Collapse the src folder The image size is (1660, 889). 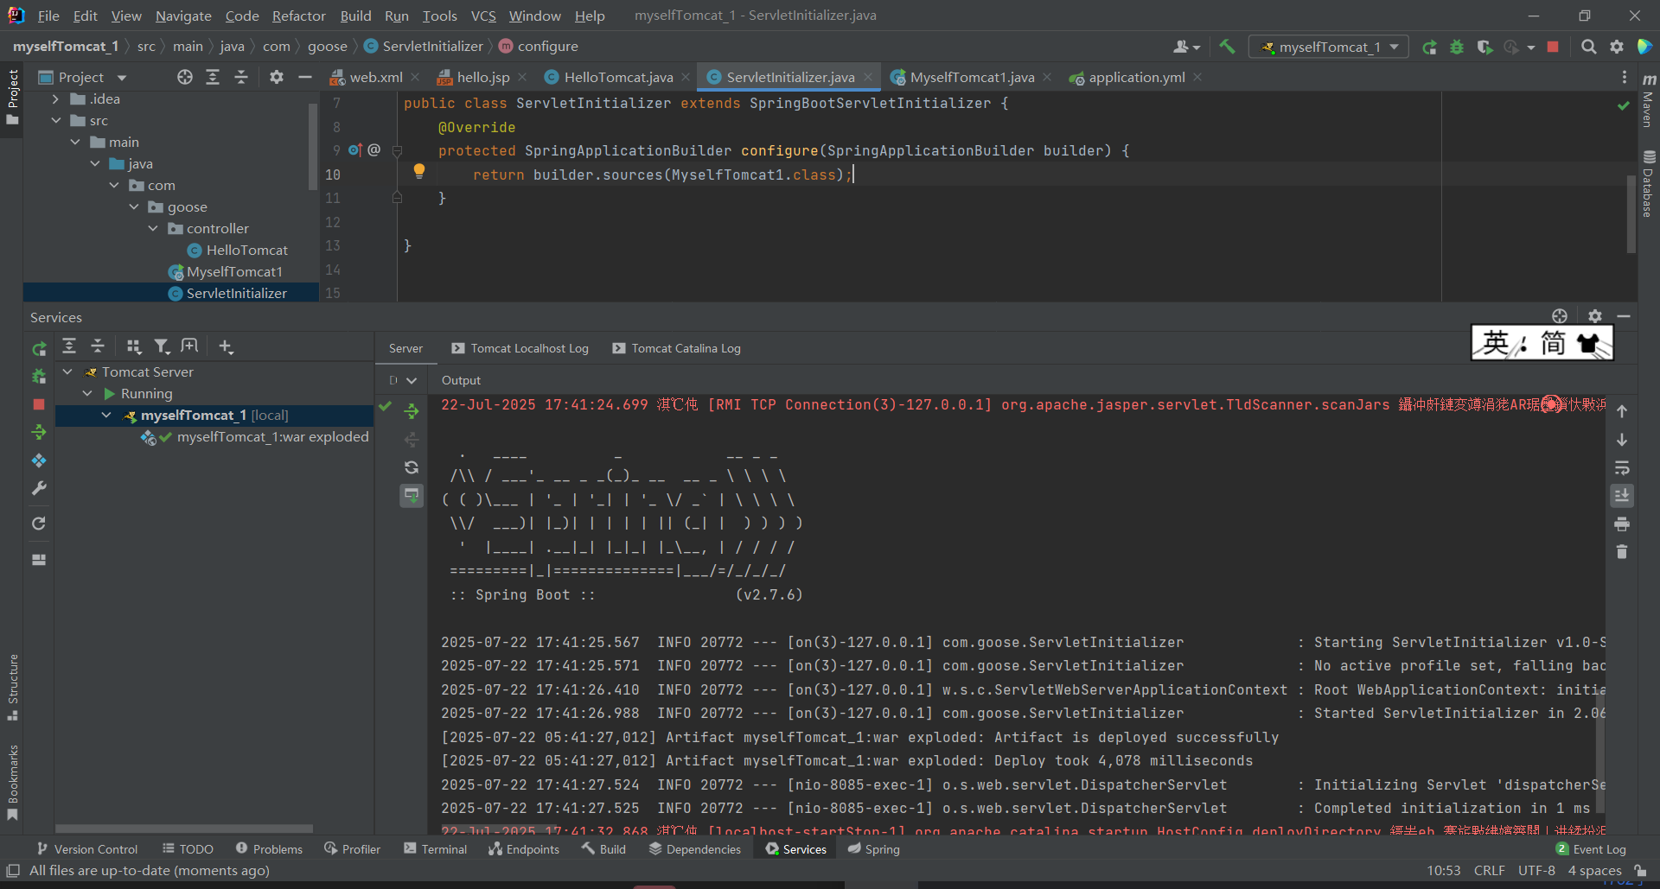pyautogui.click(x=56, y=121)
